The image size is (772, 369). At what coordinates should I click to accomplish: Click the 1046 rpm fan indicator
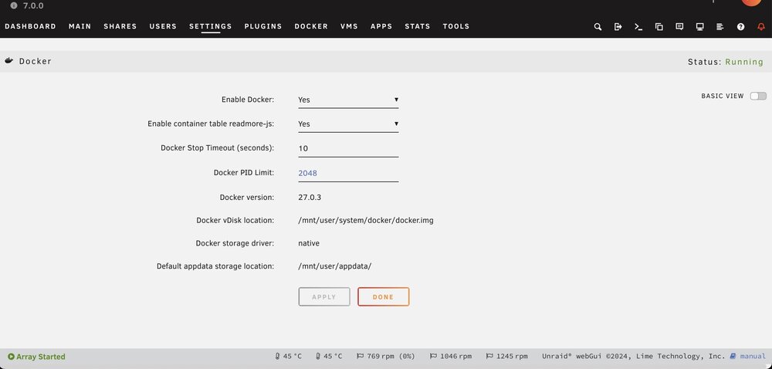[x=451, y=356]
